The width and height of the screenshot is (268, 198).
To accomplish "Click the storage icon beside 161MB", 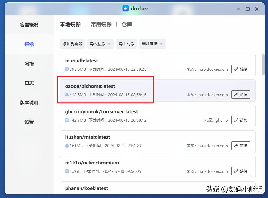I will (x=67, y=146).
